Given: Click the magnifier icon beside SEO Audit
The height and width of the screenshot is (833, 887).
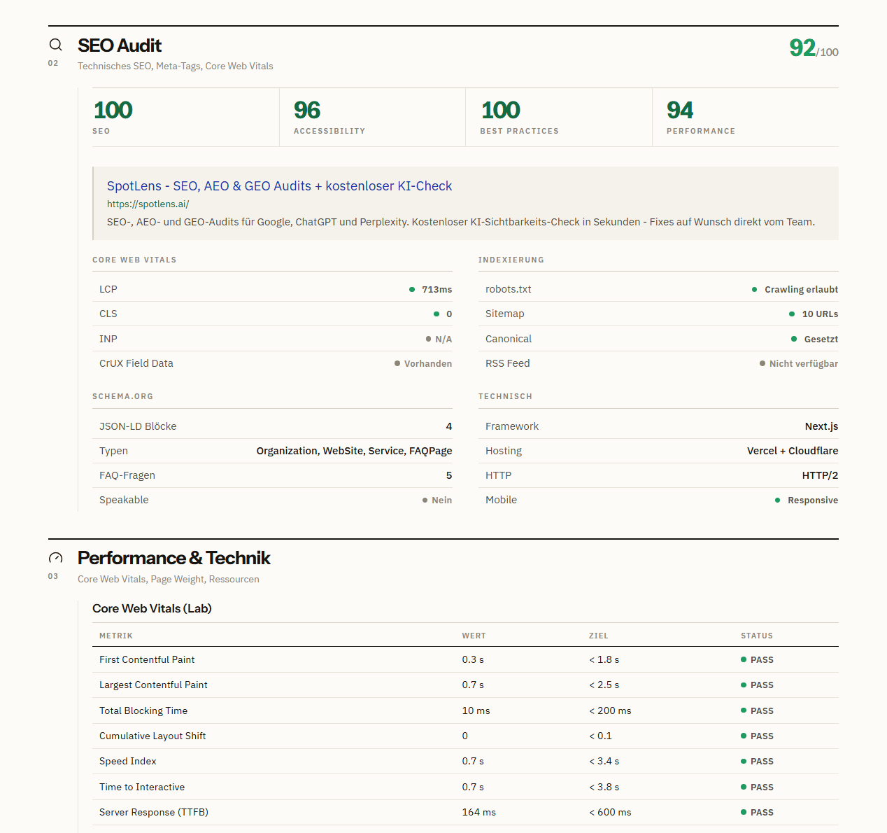Looking at the screenshot, I should [55, 45].
